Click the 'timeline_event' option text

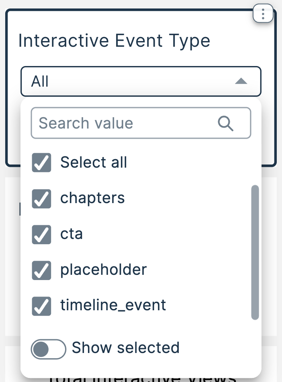coord(113,305)
